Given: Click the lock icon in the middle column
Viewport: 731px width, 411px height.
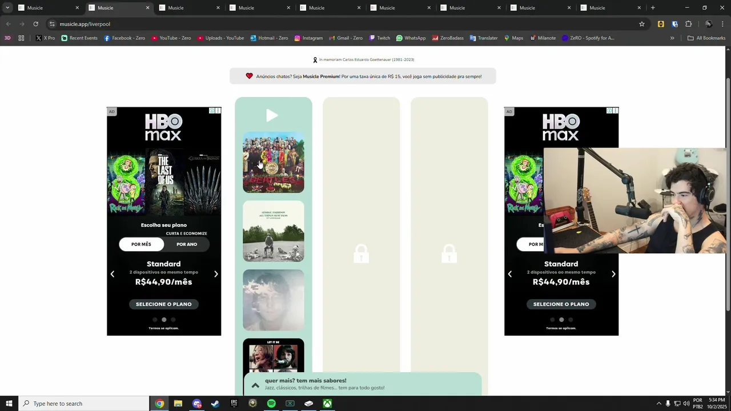Looking at the screenshot, I should coord(361,253).
